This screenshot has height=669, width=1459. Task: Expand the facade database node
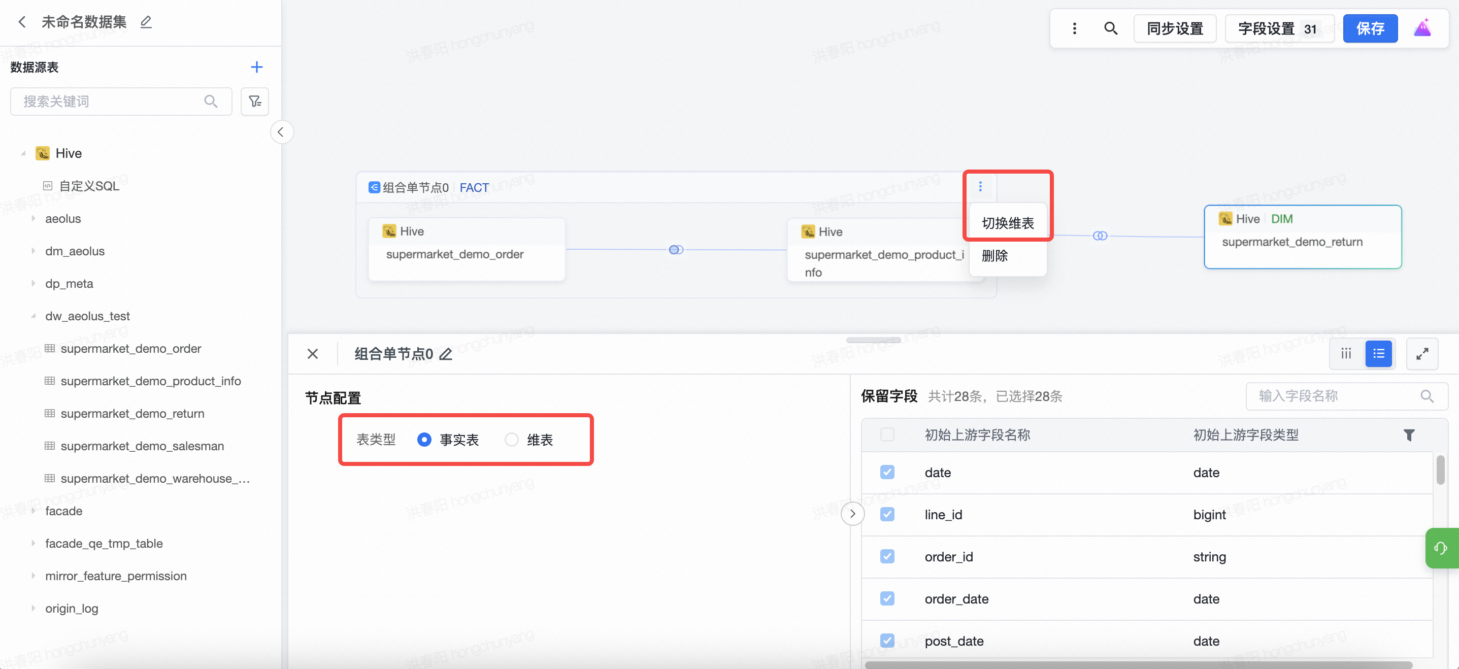coord(34,511)
